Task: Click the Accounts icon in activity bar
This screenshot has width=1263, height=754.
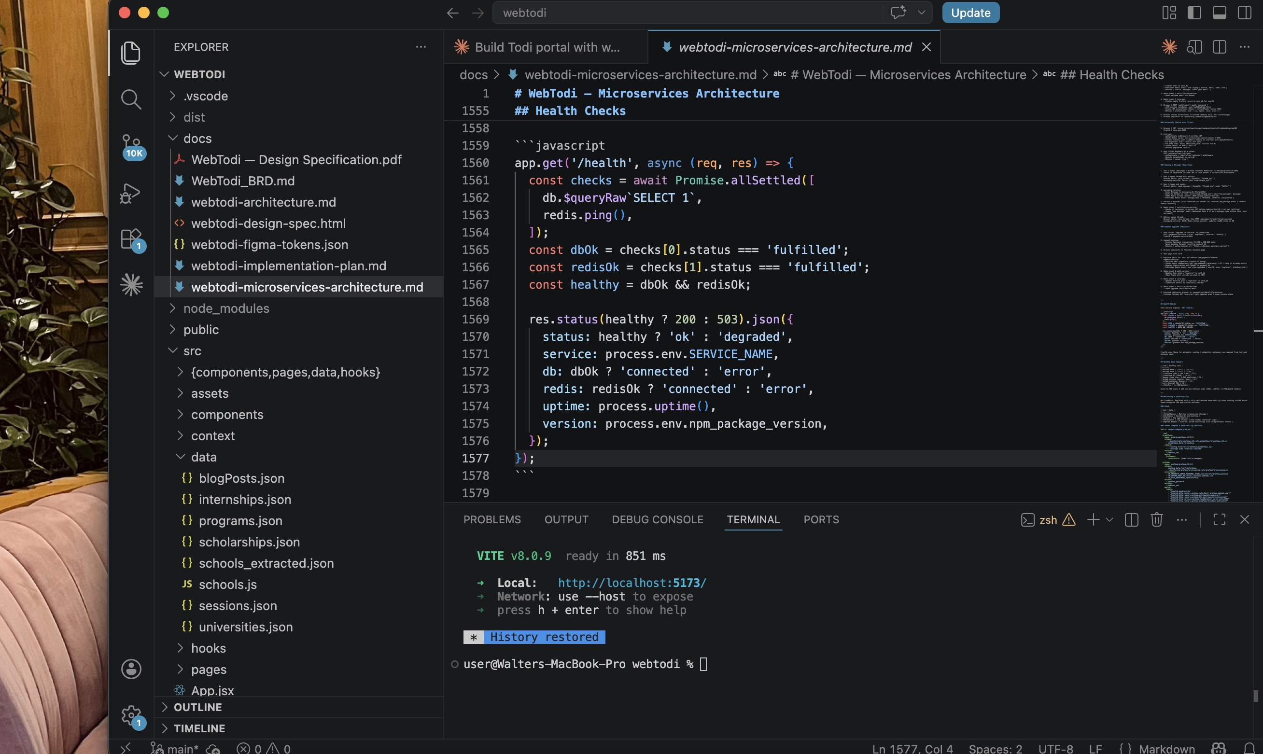Action: [131, 669]
